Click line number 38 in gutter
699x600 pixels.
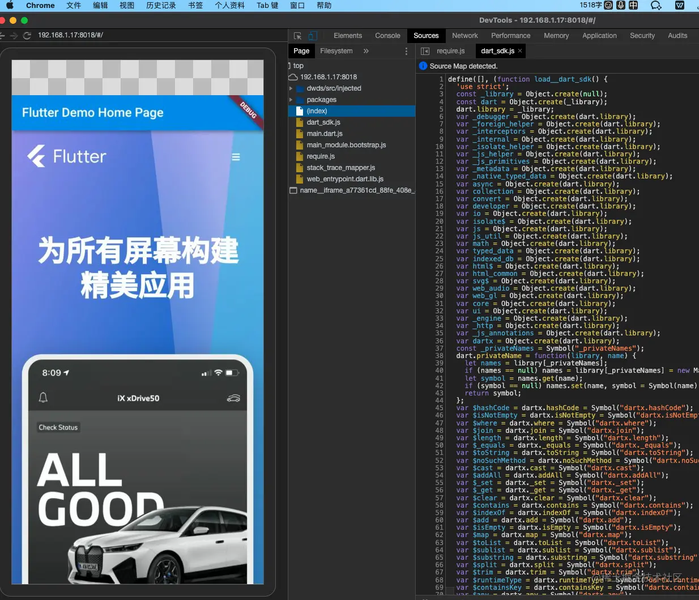tap(439, 356)
